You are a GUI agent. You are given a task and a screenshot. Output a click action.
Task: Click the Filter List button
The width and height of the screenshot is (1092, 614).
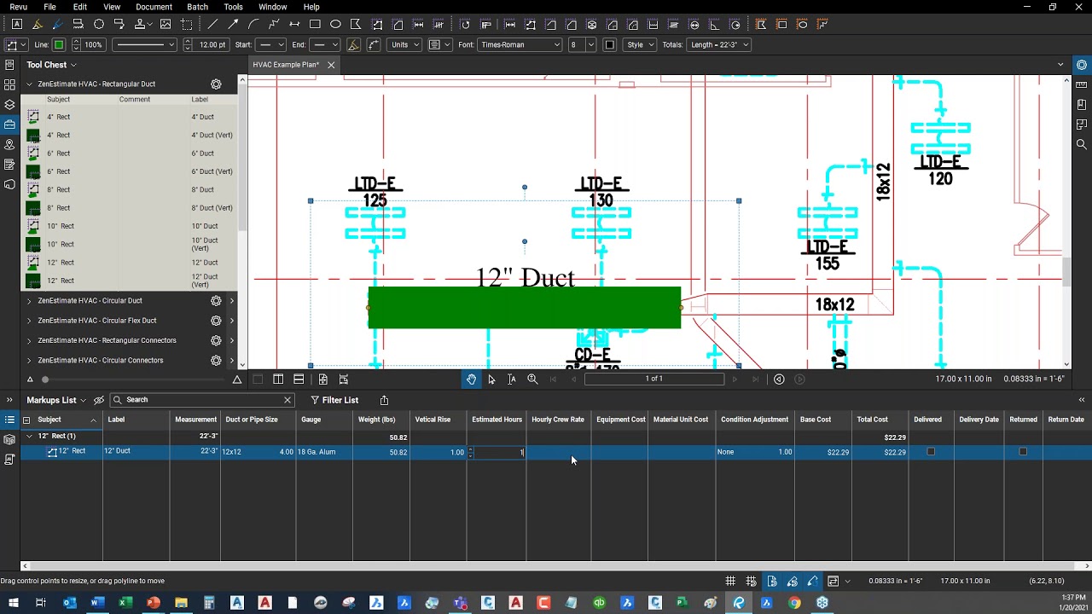click(x=334, y=400)
